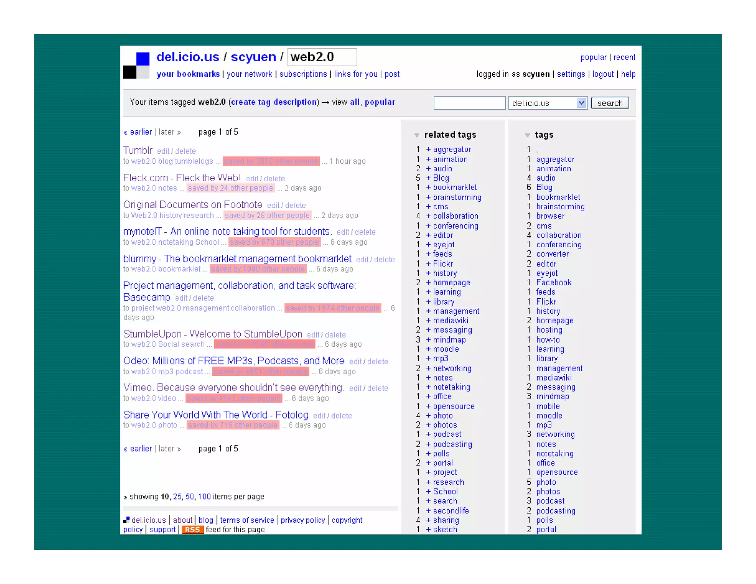Viewport: 756px width, 584px height.
Task: Open links for you
Action: tap(355, 74)
